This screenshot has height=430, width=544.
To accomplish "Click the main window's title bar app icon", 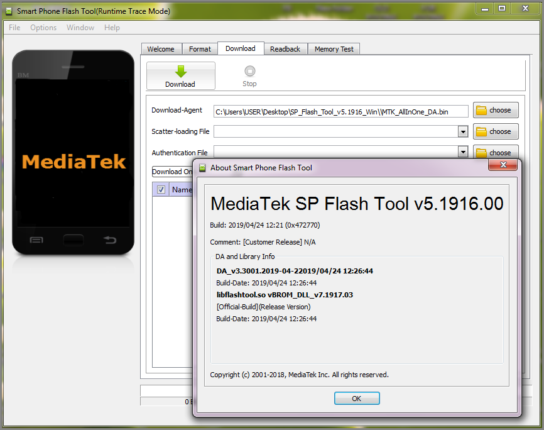I will (x=9, y=11).
